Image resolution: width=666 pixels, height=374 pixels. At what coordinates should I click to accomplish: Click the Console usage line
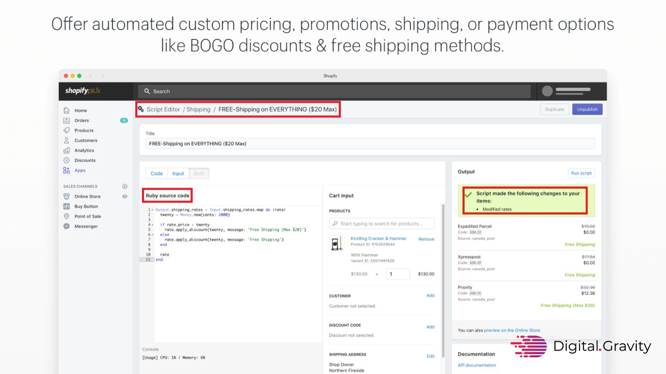(174, 357)
